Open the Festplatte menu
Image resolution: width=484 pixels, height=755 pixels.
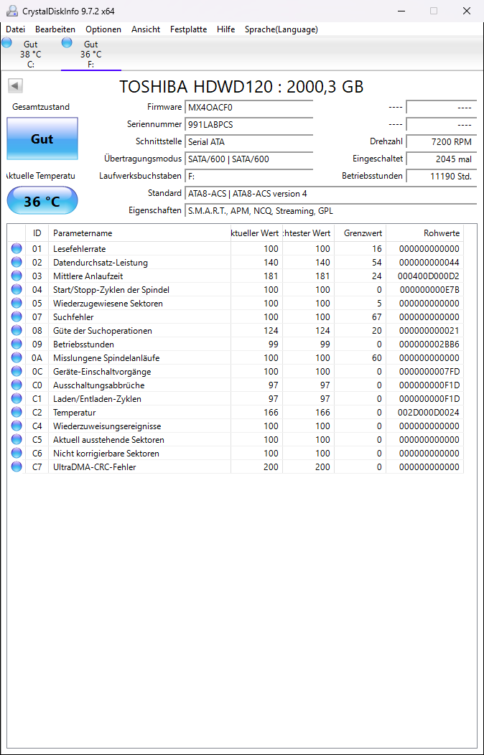pos(189,29)
